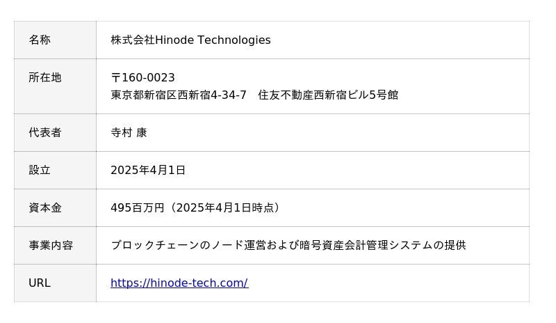Click the building name 住友不動産西新宿ビル5号館

click(x=328, y=95)
